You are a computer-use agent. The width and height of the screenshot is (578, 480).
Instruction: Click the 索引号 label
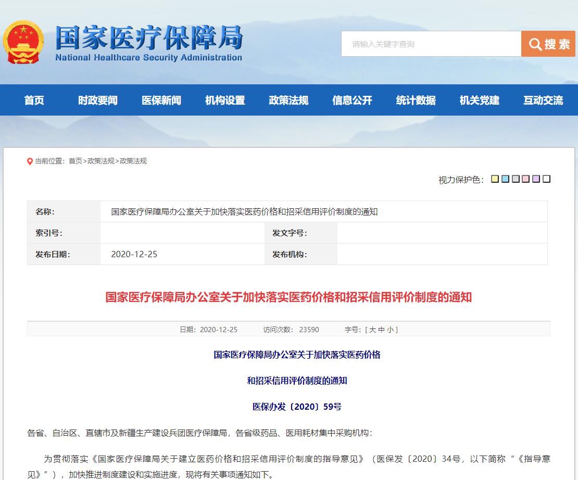(48, 233)
